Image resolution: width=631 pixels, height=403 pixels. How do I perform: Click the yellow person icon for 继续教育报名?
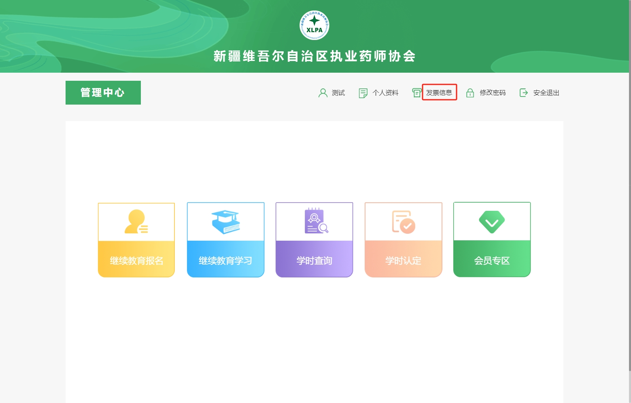click(136, 222)
